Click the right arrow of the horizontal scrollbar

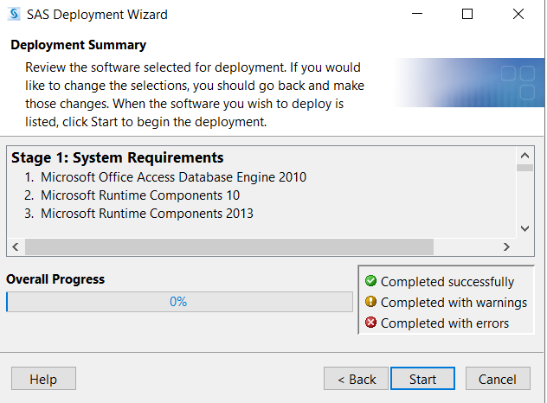pos(506,246)
